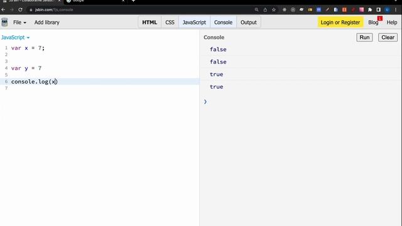Open the Help link
Viewport: 402px width, 226px height.
(392, 23)
